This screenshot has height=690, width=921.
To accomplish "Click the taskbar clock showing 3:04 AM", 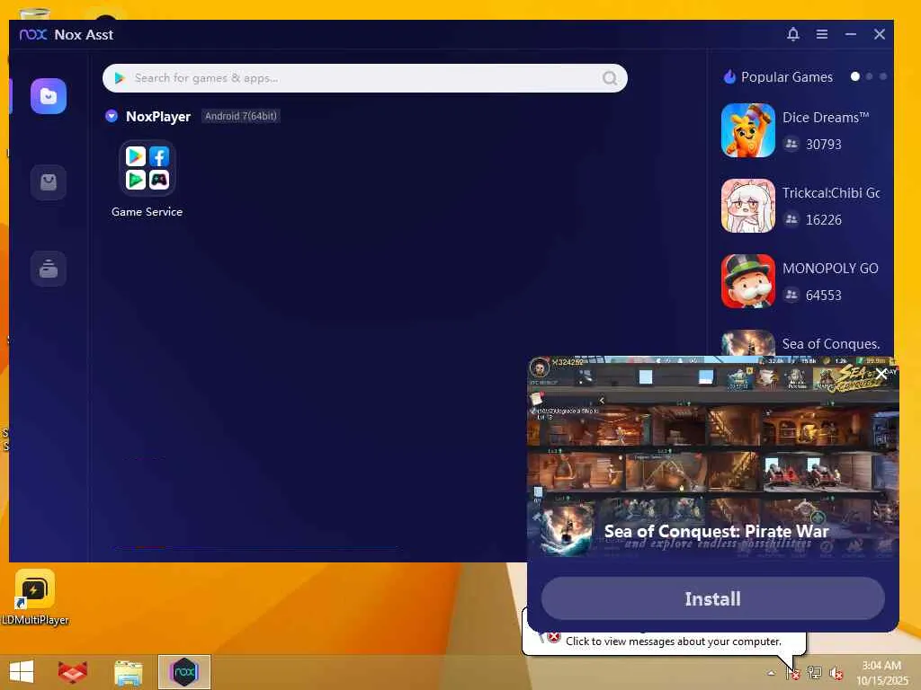I will pos(881,673).
